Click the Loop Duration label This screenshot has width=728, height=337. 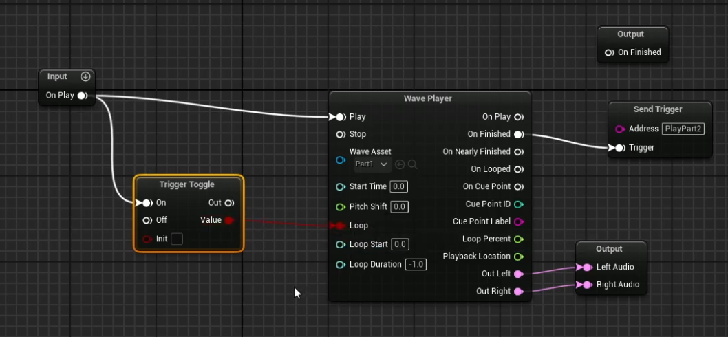pyautogui.click(x=375, y=265)
